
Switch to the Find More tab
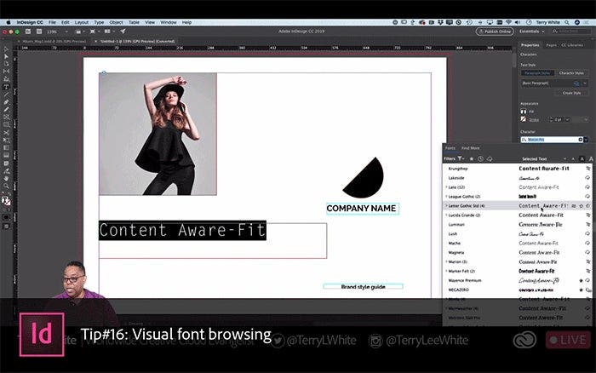(470, 147)
